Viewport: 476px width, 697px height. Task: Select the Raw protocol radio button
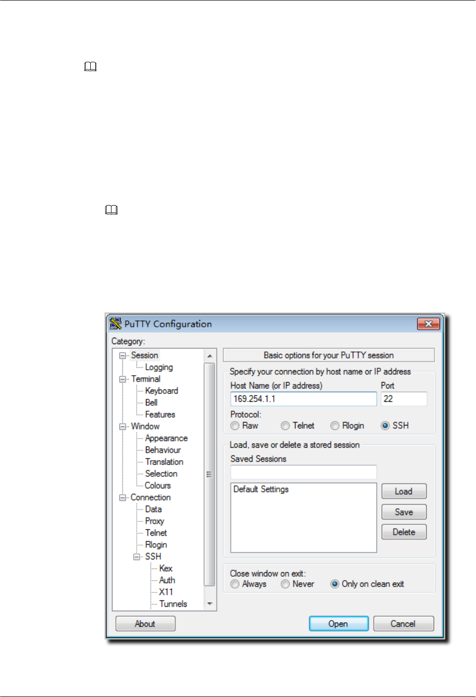pos(235,425)
